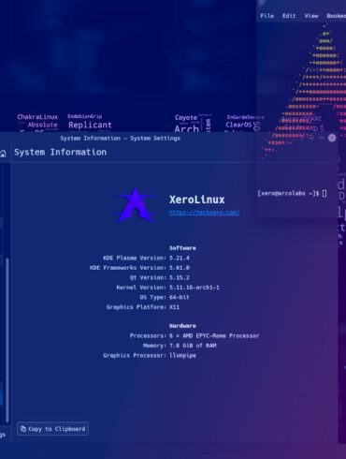The image size is (346, 459).
Task: Open the Bookmarks menu in the terminal window
Action: pos(336,16)
